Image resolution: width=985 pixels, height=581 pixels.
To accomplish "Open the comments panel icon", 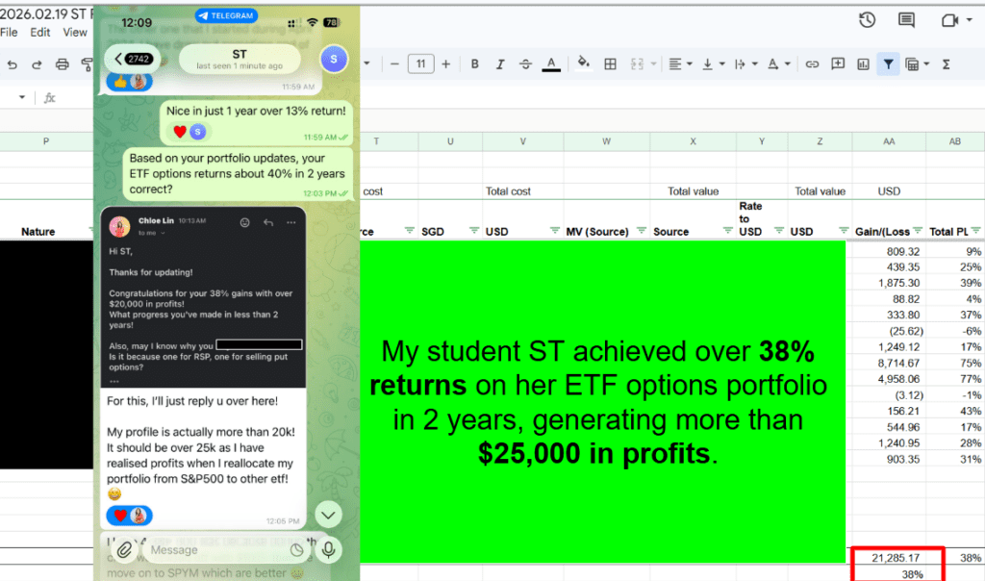I will tap(906, 20).
